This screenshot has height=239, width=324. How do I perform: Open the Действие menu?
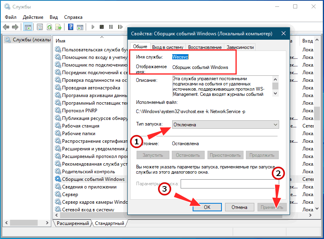tap(33, 17)
